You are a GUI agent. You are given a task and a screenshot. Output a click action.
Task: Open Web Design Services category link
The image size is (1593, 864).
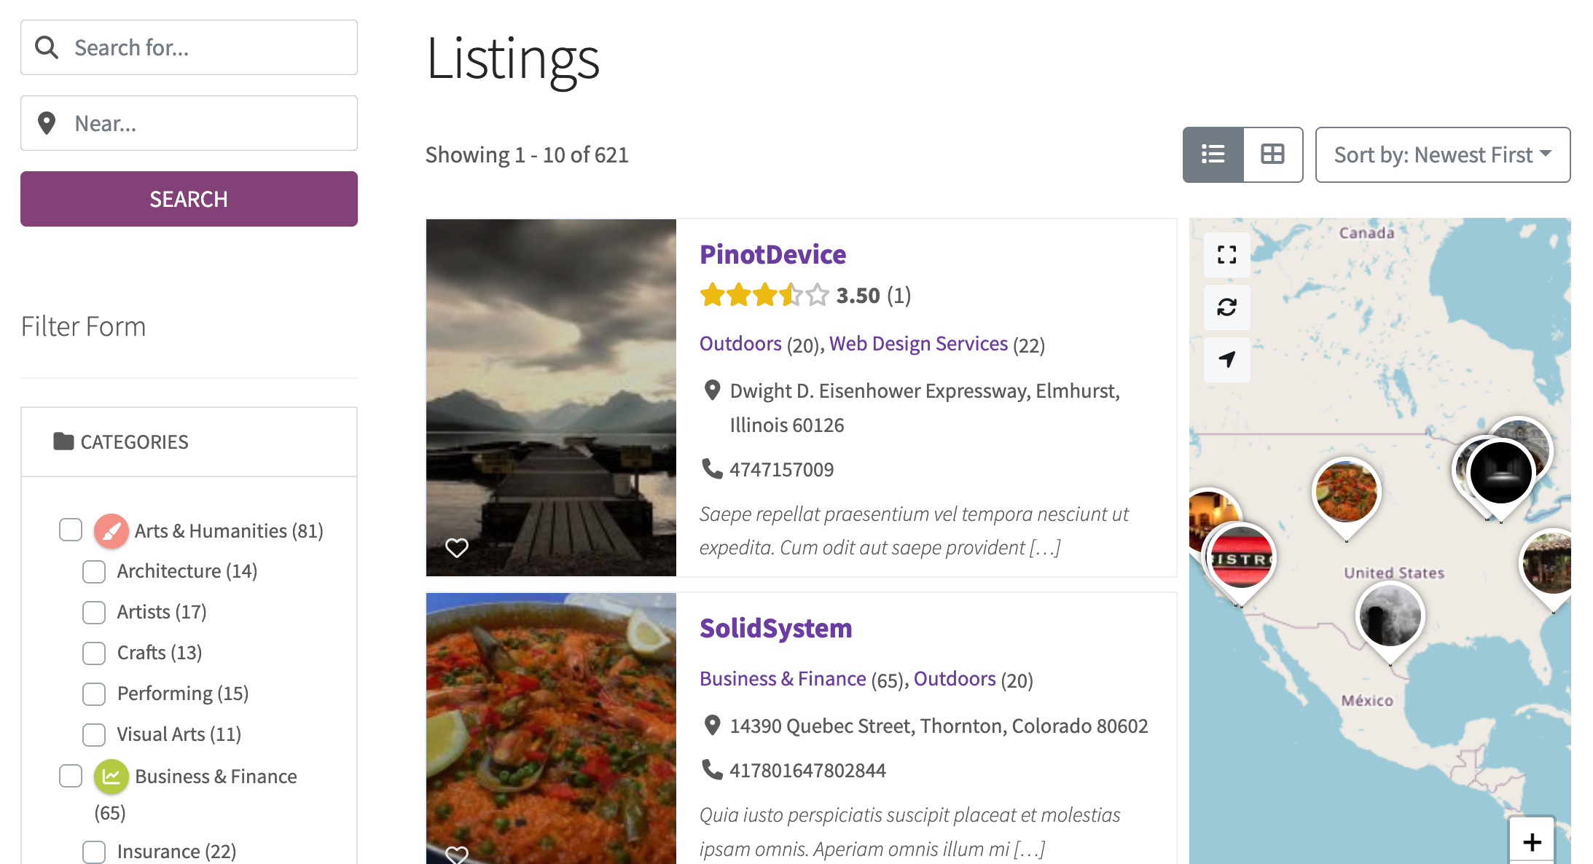(918, 344)
